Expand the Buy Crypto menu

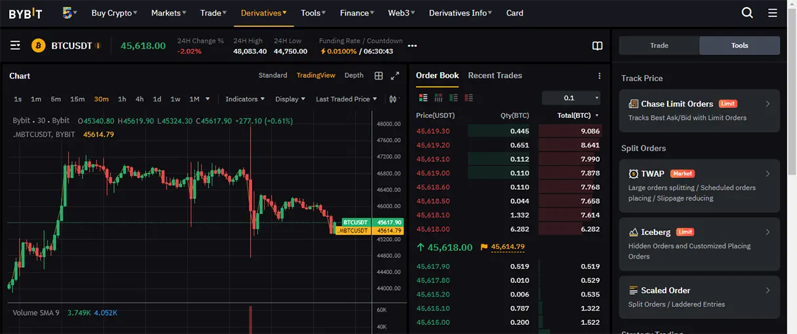[114, 12]
